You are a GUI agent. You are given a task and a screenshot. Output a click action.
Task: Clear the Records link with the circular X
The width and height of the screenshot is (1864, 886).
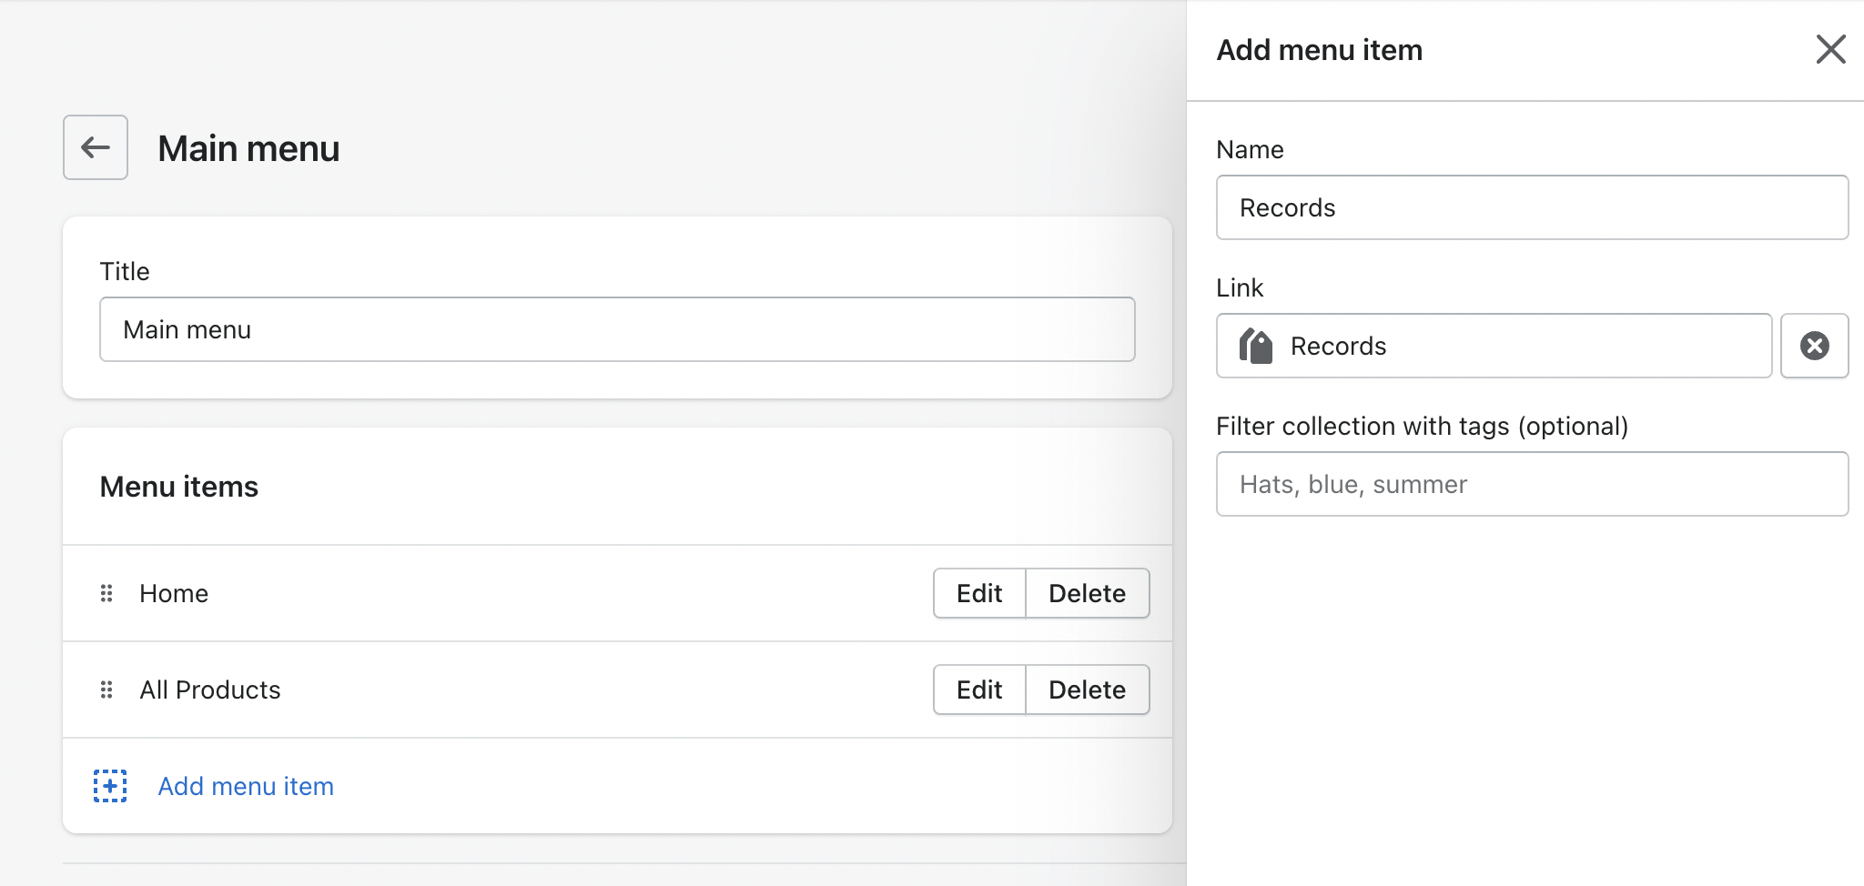tap(1814, 345)
